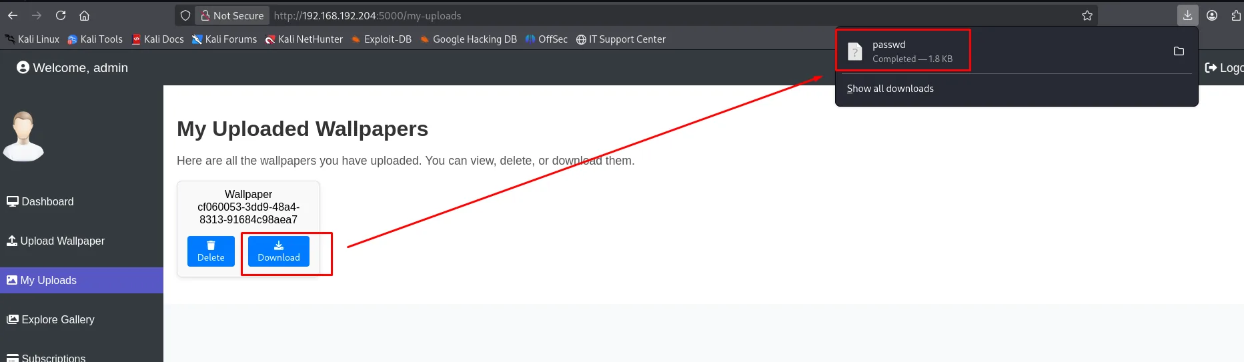This screenshot has height=362, width=1244.
Task: Bookmark this page with the star icon
Action: click(x=1087, y=15)
